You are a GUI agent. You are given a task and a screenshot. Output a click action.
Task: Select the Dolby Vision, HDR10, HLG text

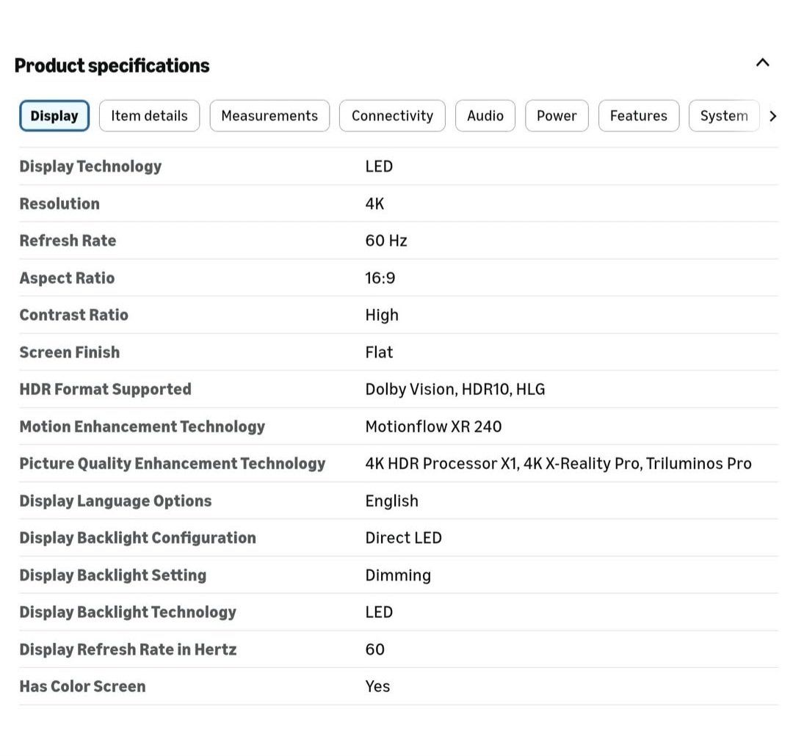(x=455, y=390)
